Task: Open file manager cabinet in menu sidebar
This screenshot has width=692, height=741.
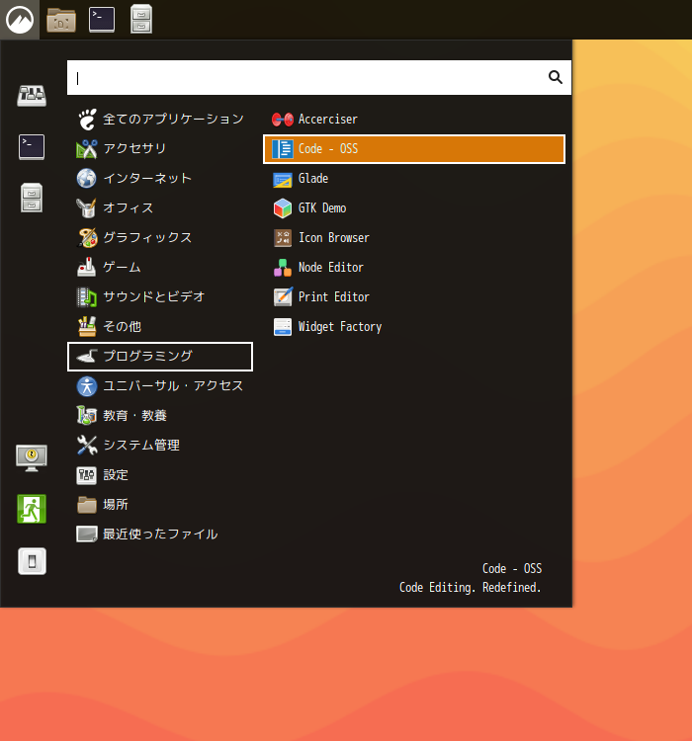Action: [x=32, y=198]
